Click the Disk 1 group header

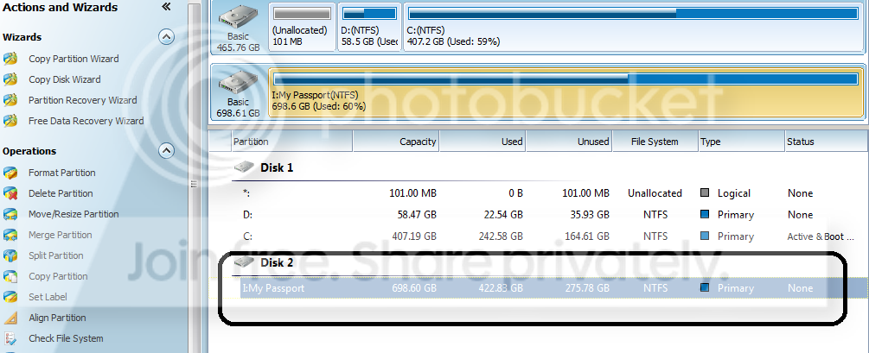pos(277,167)
